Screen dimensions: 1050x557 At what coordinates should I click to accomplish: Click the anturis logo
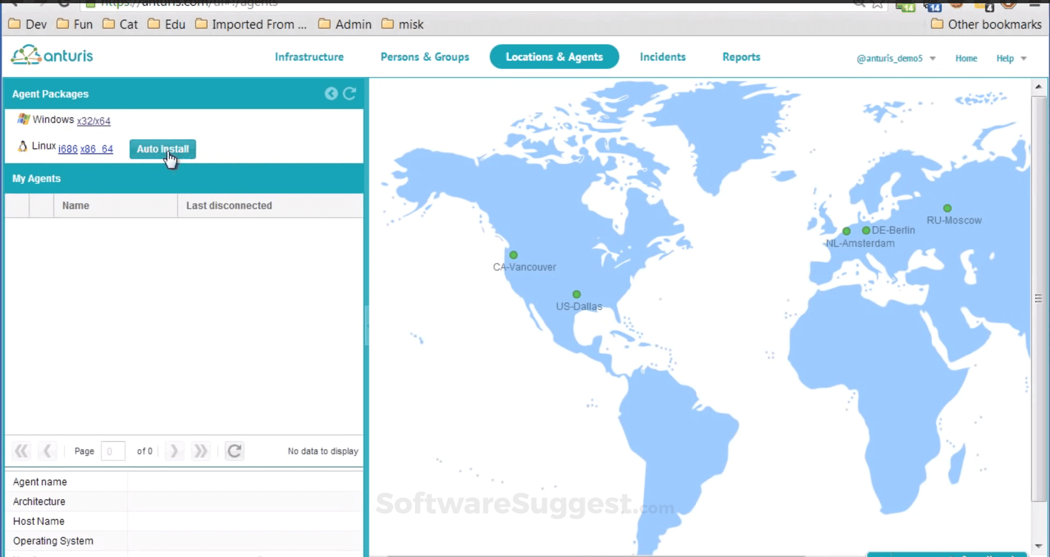tap(52, 55)
